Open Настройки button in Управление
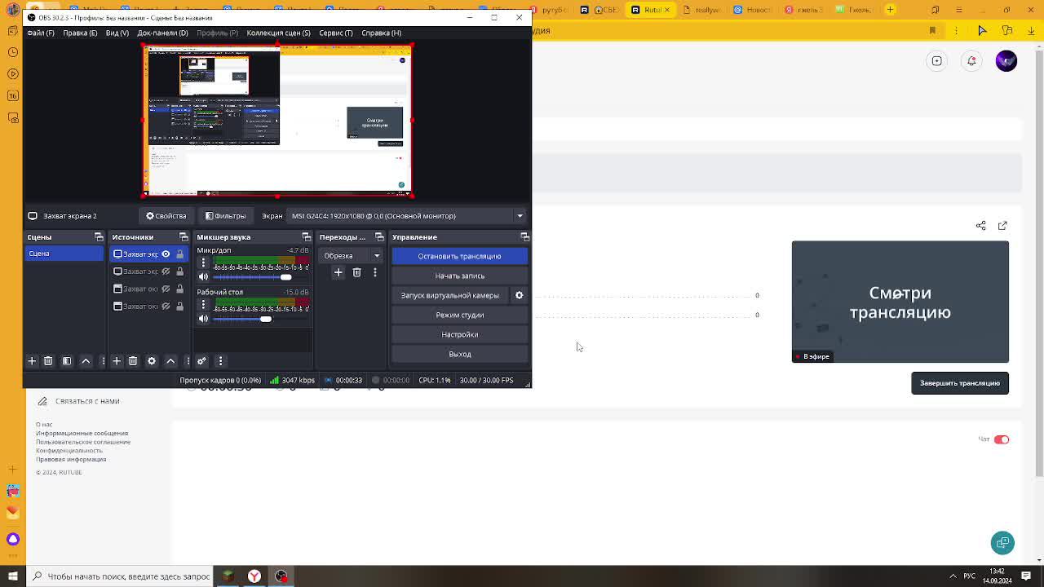Viewport: 1044px width, 587px height. point(460,334)
